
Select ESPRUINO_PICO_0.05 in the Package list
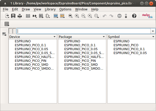(x=81, y=49)
